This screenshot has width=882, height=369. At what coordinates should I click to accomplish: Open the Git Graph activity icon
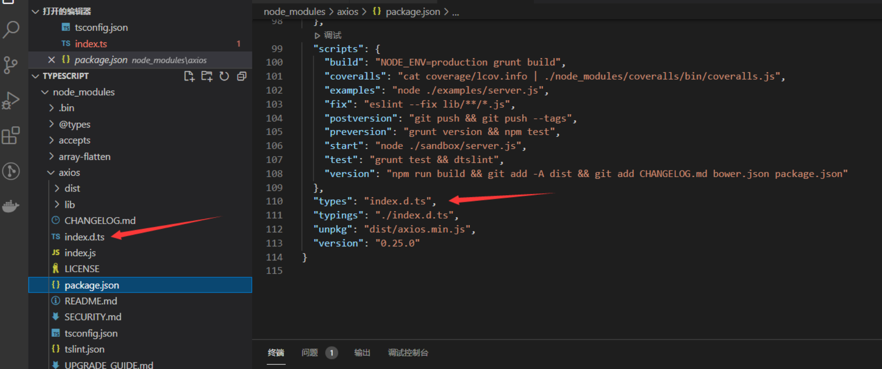11,171
